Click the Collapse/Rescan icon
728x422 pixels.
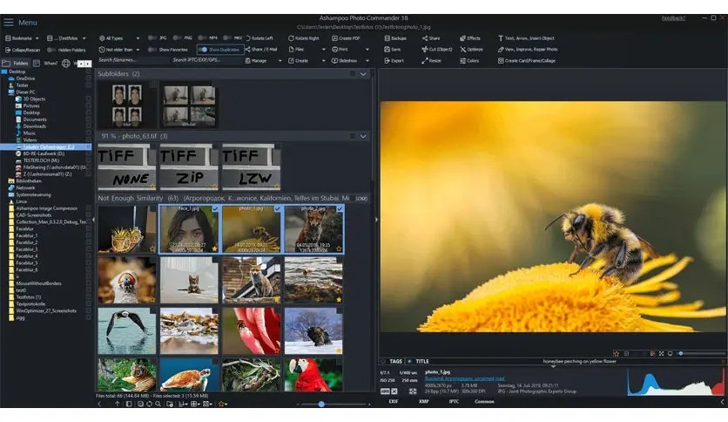[x=8, y=50]
